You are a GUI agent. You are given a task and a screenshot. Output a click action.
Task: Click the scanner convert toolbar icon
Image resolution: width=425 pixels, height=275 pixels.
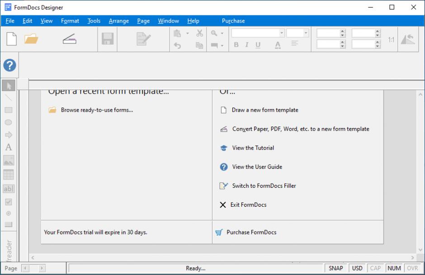click(69, 39)
